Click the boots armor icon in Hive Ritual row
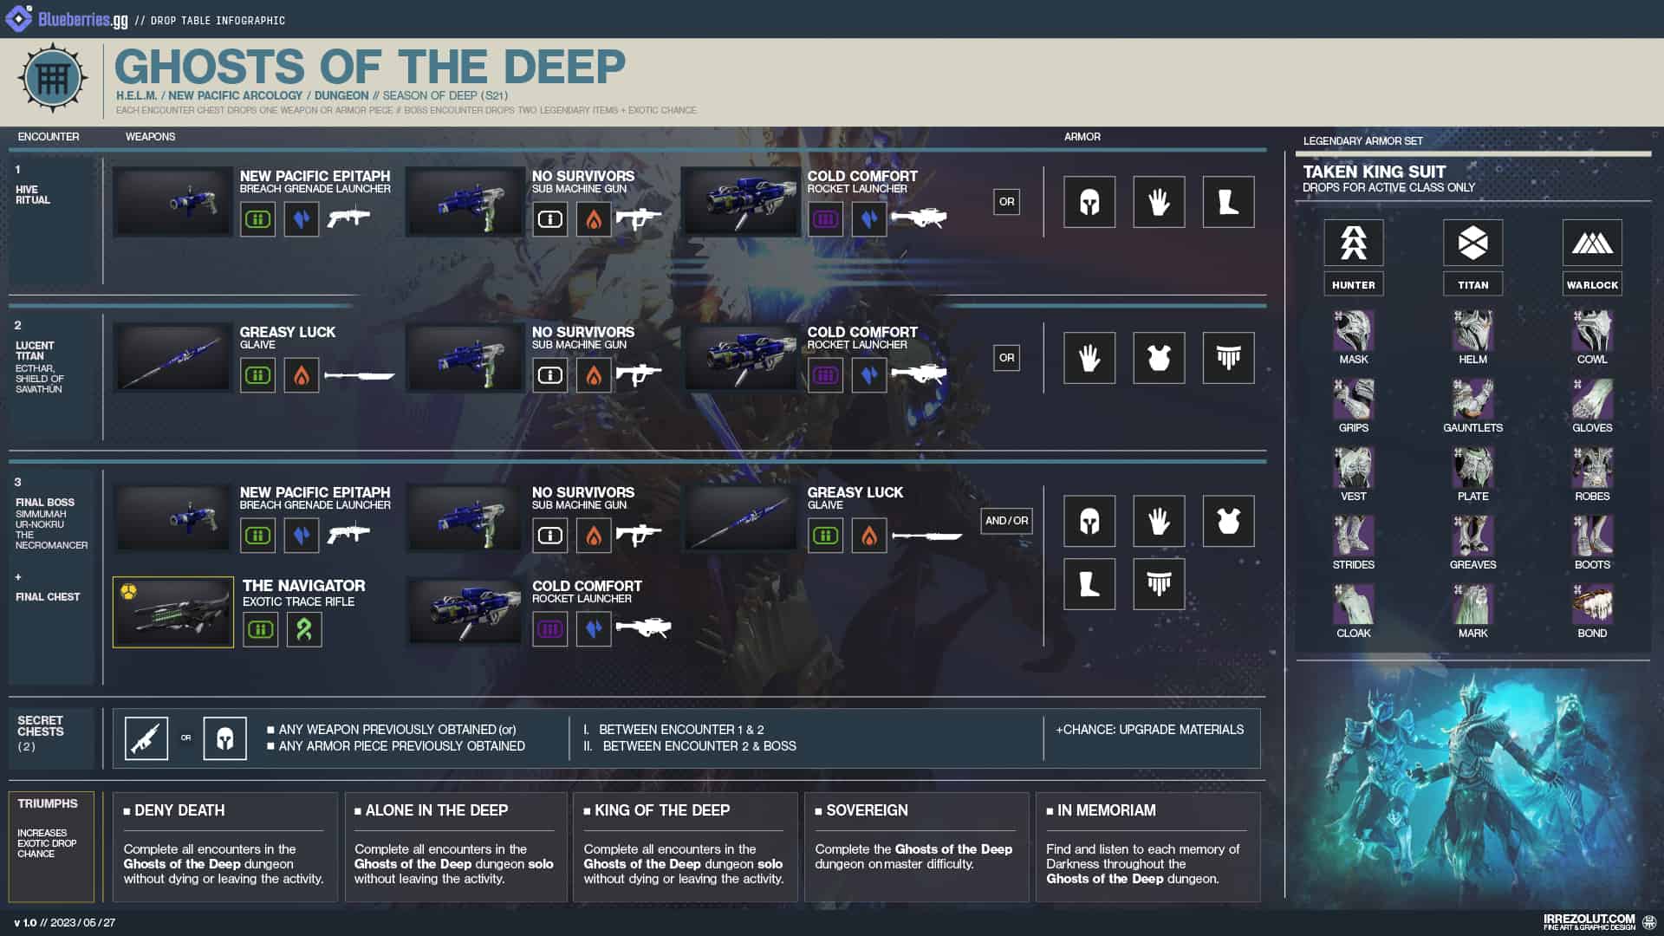Screen dimensions: 1664x936 click(x=1228, y=202)
